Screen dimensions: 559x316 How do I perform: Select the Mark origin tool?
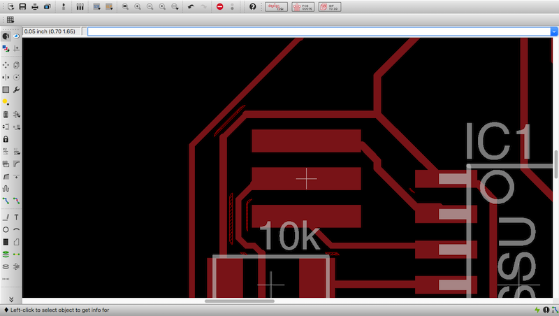(16, 48)
